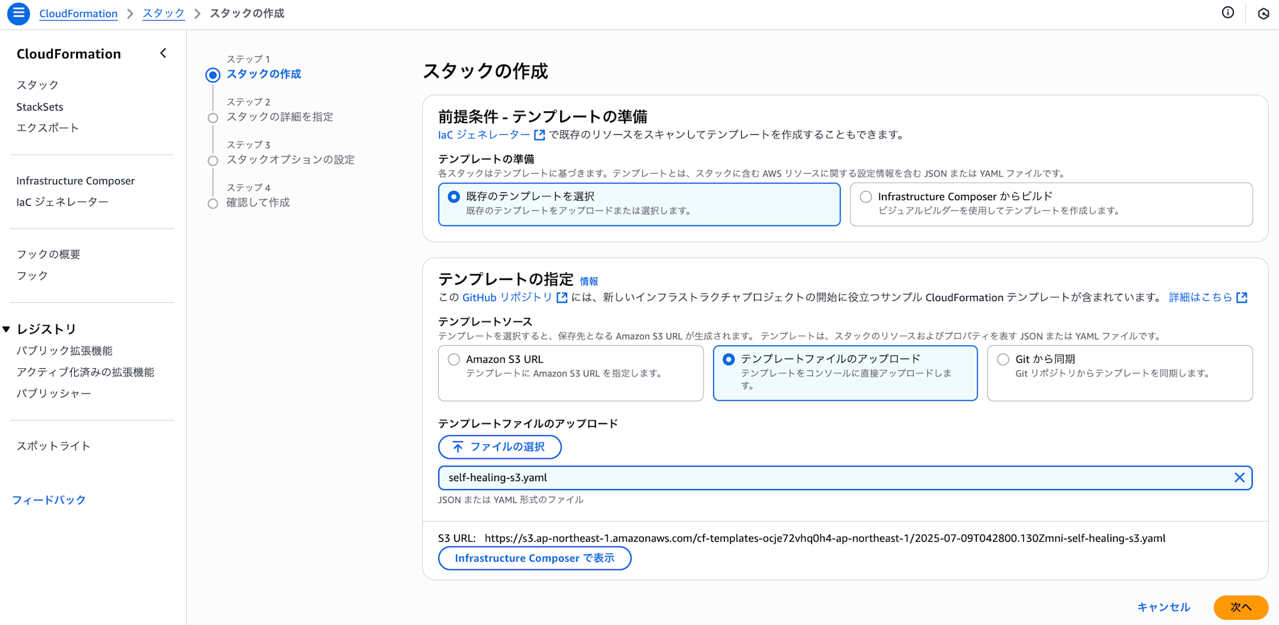Open IaC ジェネレーター sidebar item

coord(63,202)
